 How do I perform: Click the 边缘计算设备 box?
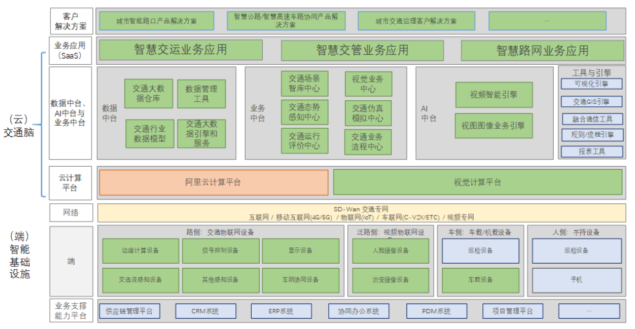click(x=141, y=251)
